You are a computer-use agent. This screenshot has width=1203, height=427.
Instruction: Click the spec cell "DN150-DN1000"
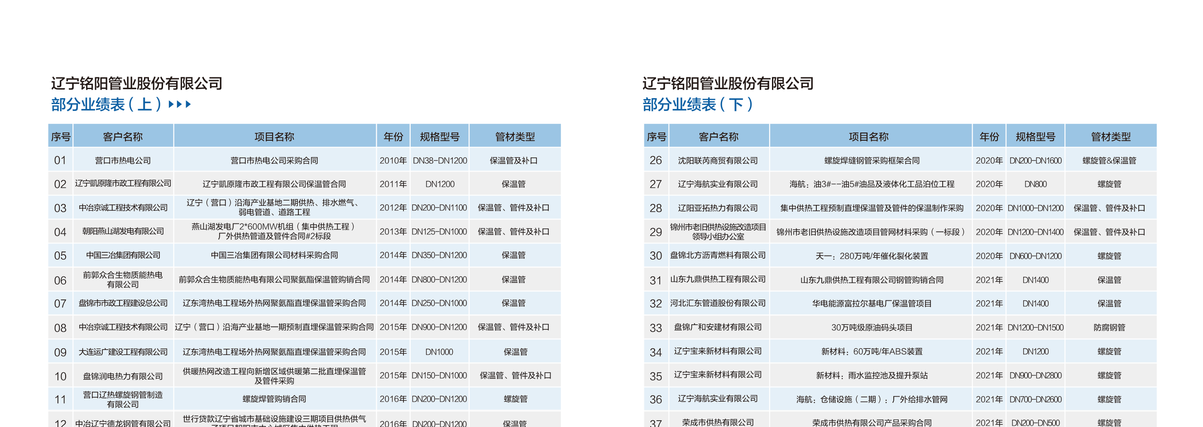click(x=439, y=376)
